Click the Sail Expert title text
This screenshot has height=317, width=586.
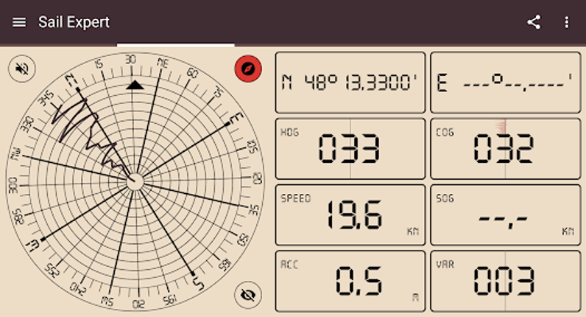click(x=74, y=22)
